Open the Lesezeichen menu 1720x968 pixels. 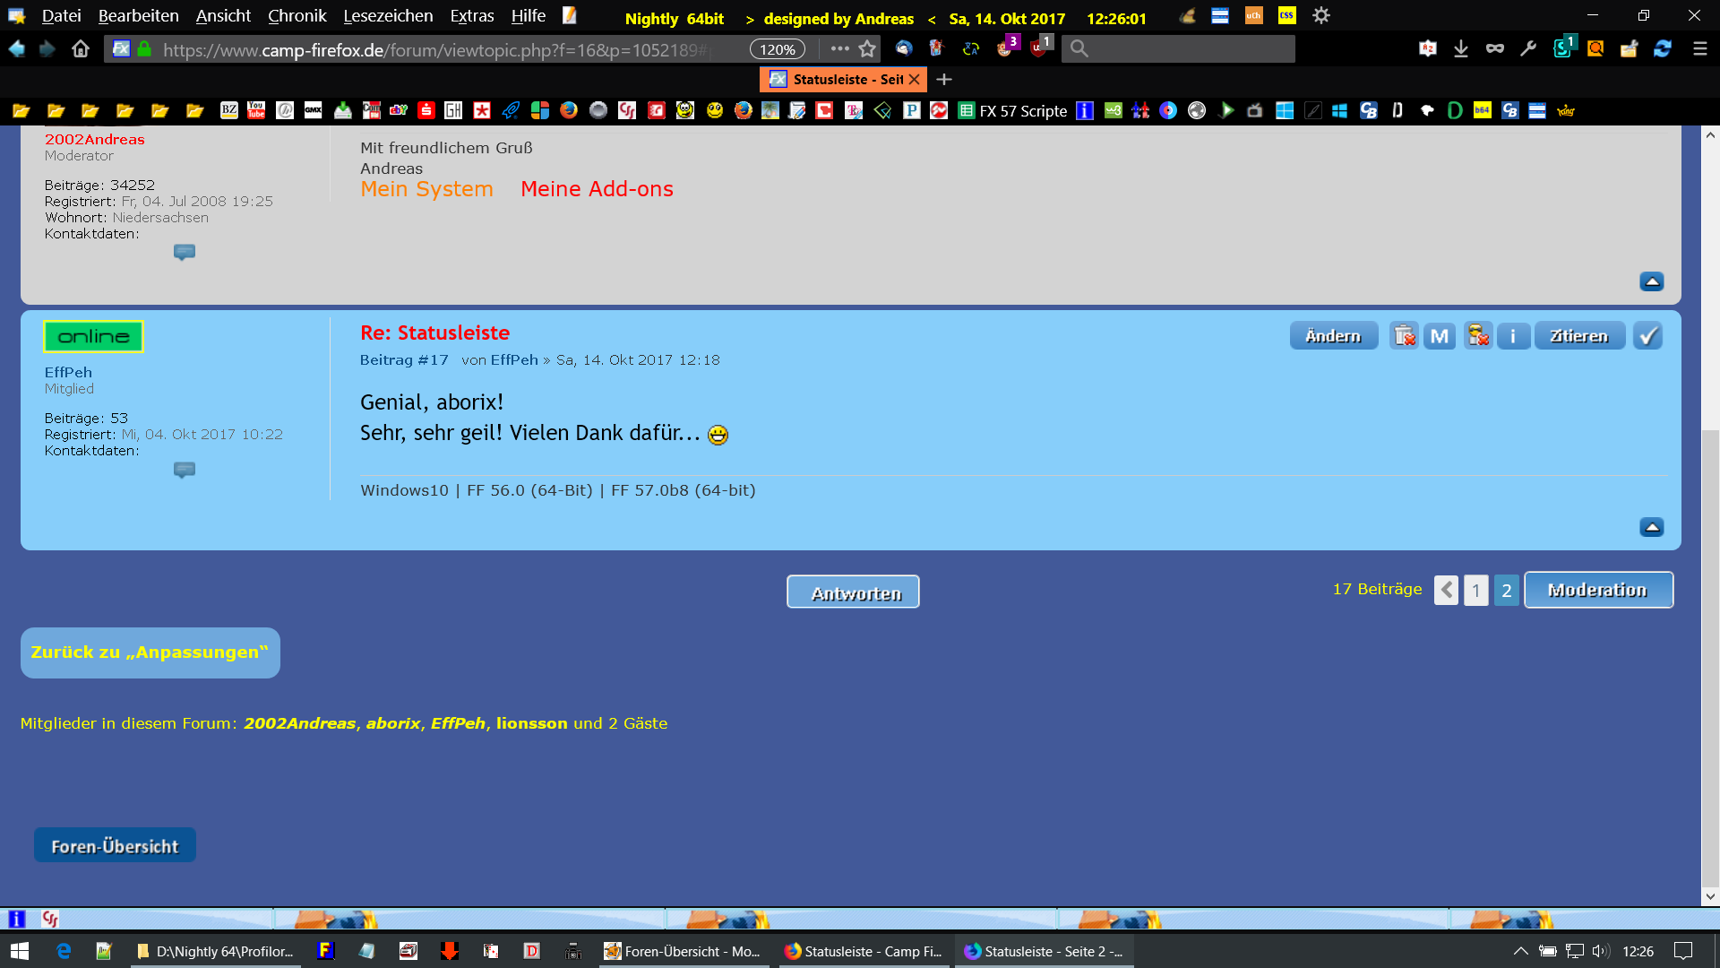click(x=388, y=16)
